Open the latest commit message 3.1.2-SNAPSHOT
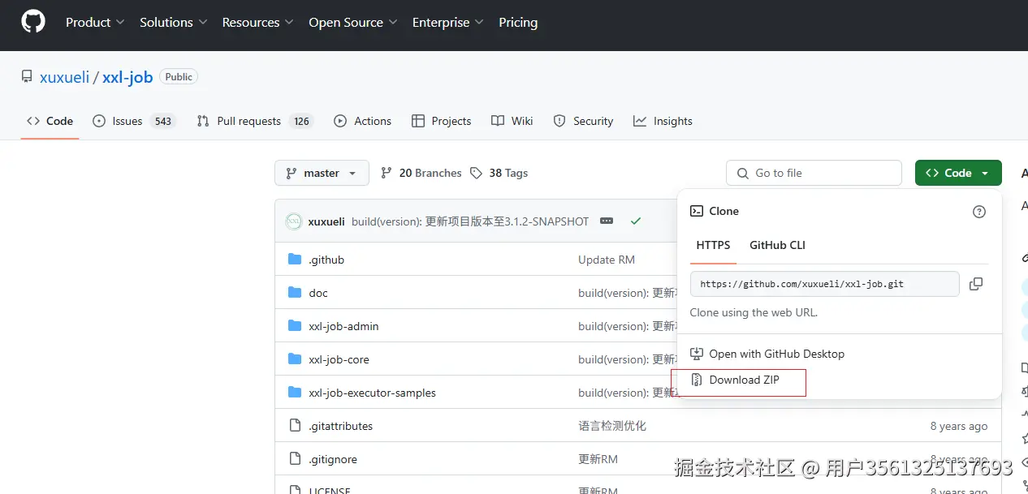1028x494 pixels. (x=470, y=221)
